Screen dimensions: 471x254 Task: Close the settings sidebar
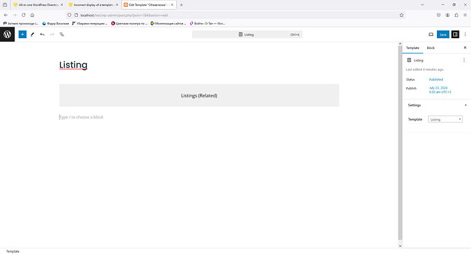[465, 48]
